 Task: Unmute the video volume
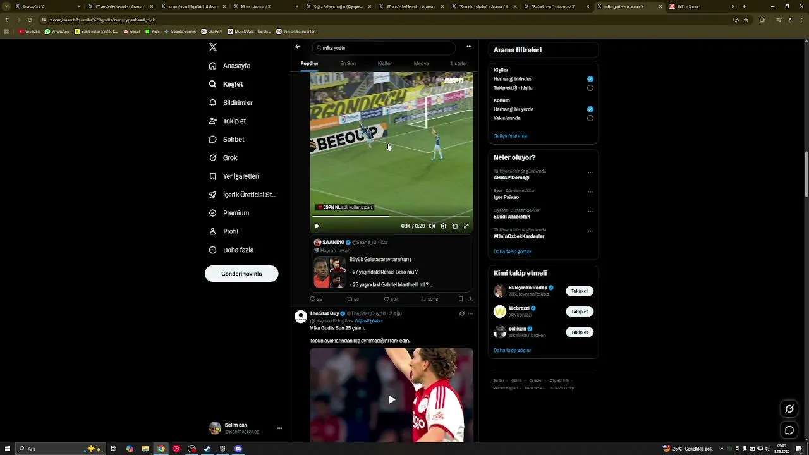tap(432, 226)
